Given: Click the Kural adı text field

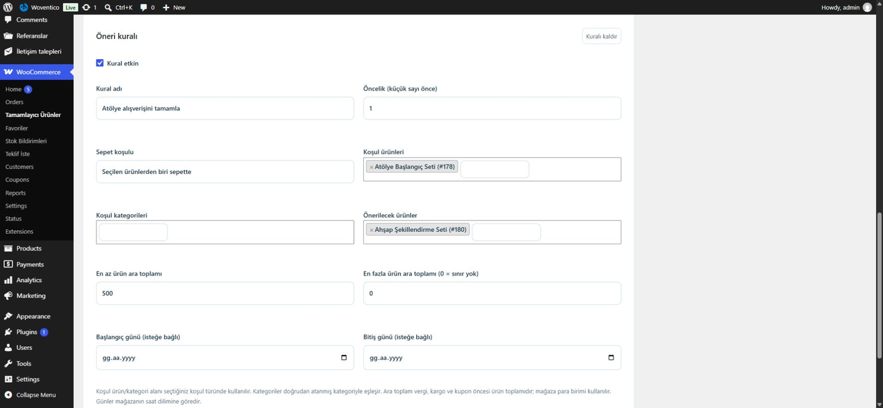Looking at the screenshot, I should click(x=225, y=108).
